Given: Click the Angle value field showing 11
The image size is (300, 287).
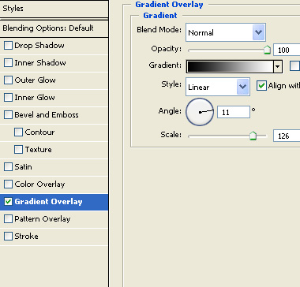Looking at the screenshot, I should coord(234,112).
